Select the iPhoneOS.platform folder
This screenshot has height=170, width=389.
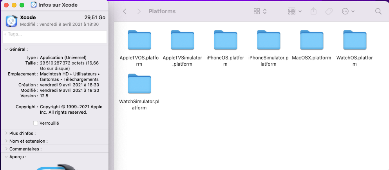(x=226, y=40)
